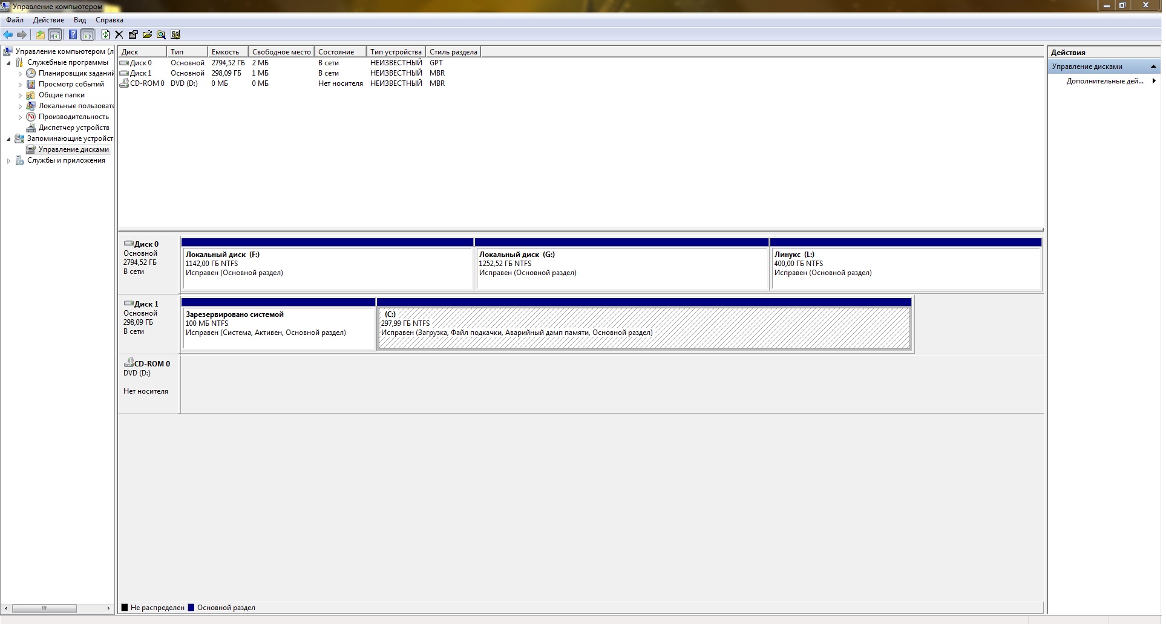Open the Справка menu
The height and width of the screenshot is (624, 1166).
tap(110, 20)
